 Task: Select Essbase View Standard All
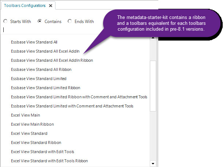(x=34, y=42)
